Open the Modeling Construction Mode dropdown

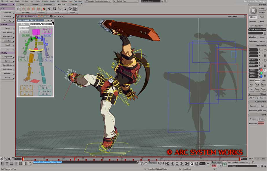click(98, 1)
